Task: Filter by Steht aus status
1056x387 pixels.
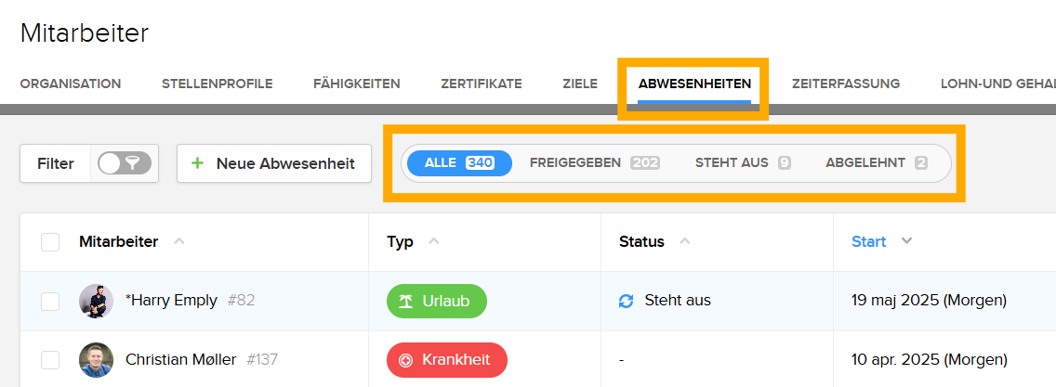Action: (x=743, y=162)
